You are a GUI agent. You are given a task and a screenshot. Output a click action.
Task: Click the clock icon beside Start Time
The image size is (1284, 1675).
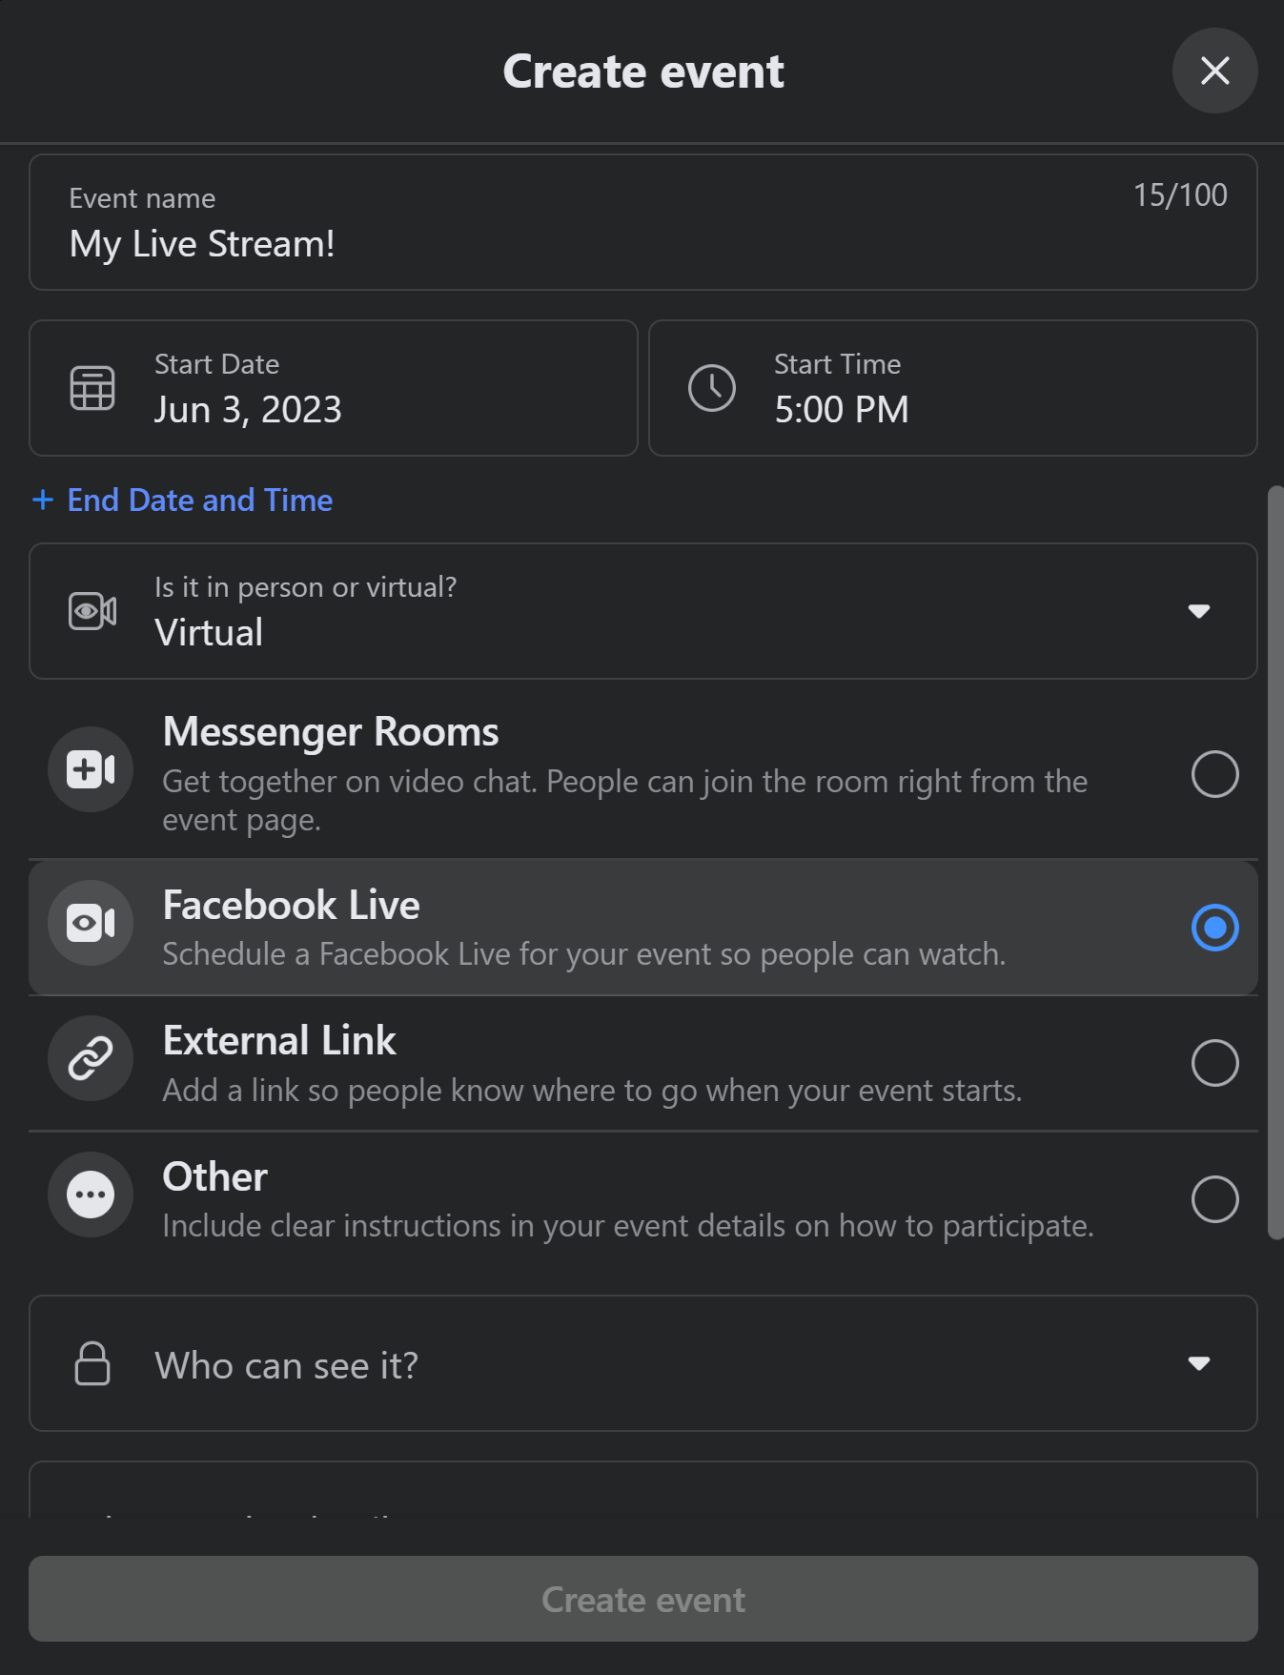coord(712,388)
